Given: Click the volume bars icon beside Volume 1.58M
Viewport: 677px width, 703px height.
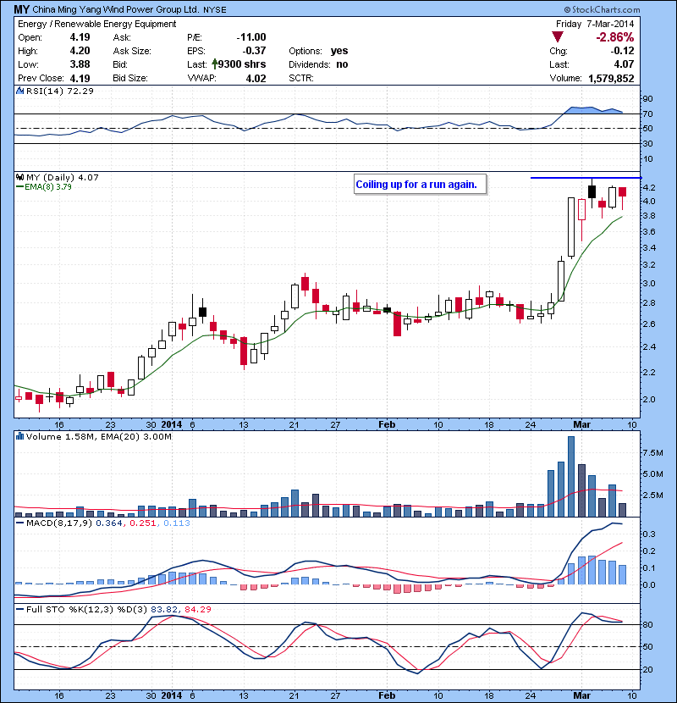Looking at the screenshot, I should click(19, 436).
